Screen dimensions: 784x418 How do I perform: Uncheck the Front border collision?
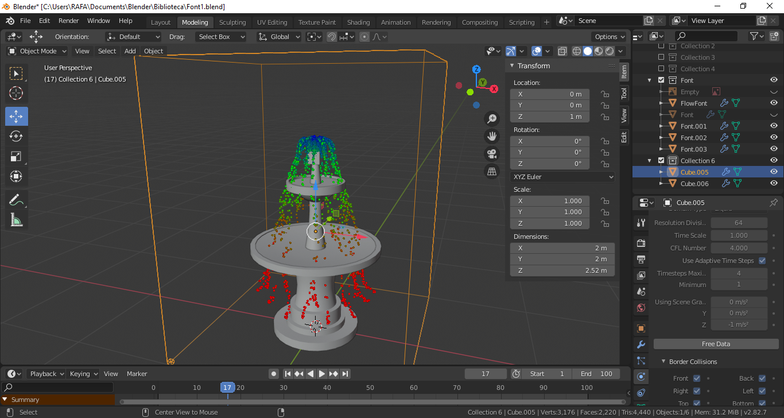click(x=697, y=378)
